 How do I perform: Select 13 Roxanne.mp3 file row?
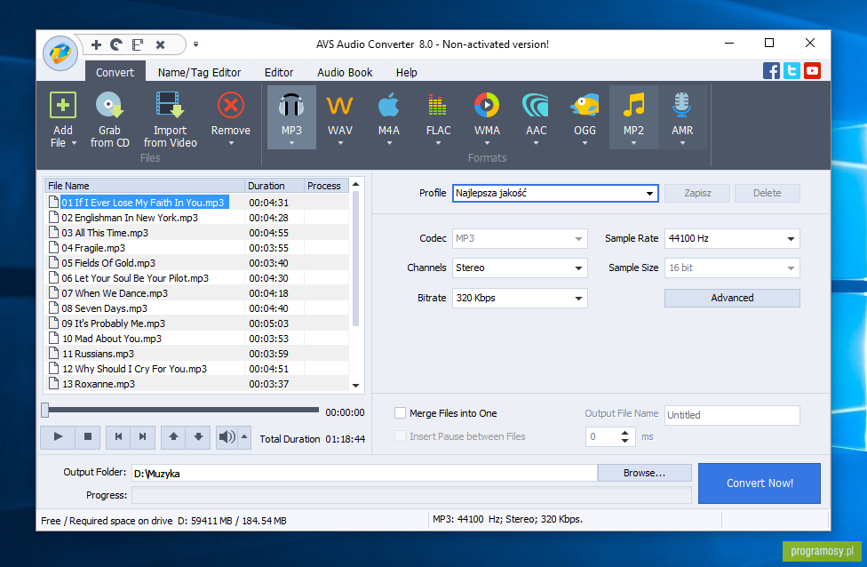(196, 383)
